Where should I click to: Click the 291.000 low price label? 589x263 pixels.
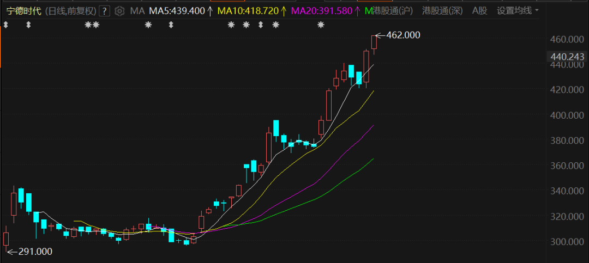[35, 252]
